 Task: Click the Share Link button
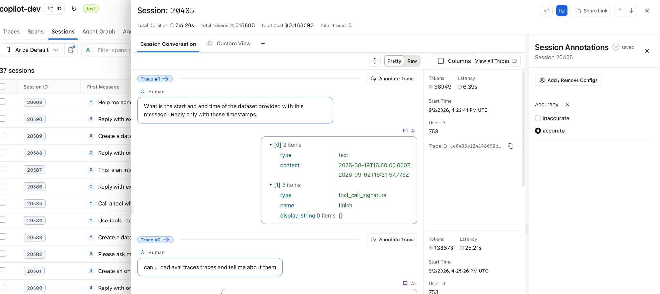[591, 11]
